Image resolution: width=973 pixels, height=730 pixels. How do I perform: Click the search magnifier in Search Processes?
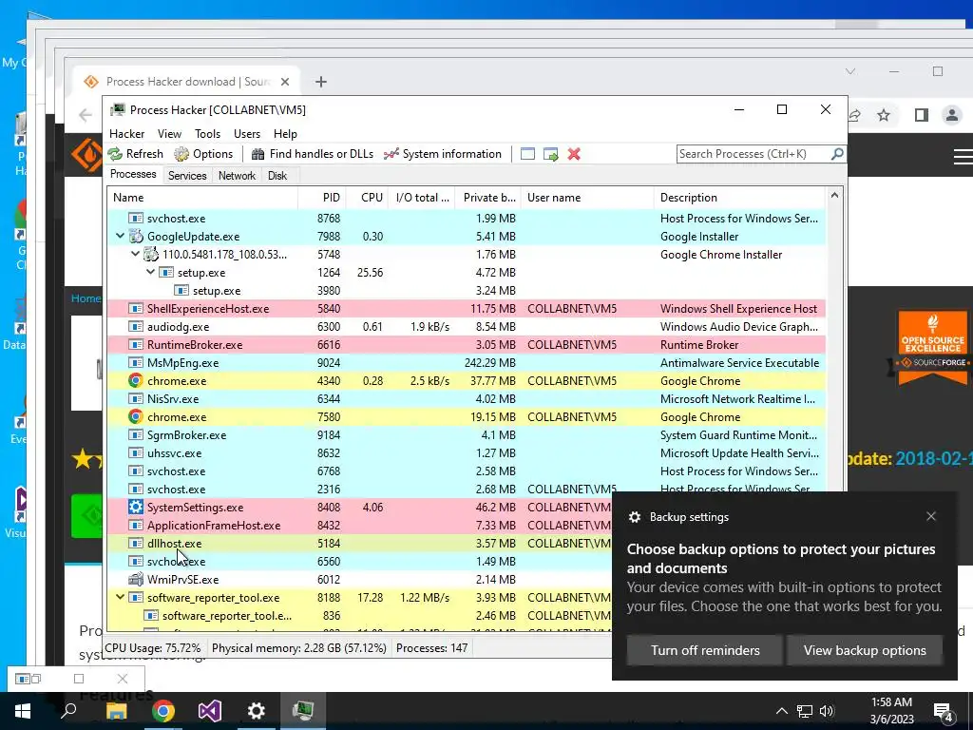pos(836,153)
